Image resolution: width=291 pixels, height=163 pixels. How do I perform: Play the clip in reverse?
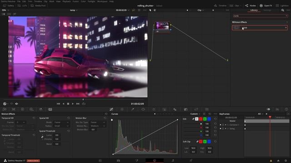tap(63, 104)
